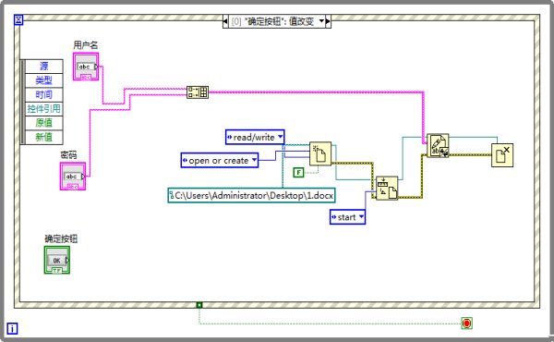Image resolution: width=554 pixels, height=342 pixels.
Task: Open the read/write enum dropdown
Action: [255, 137]
